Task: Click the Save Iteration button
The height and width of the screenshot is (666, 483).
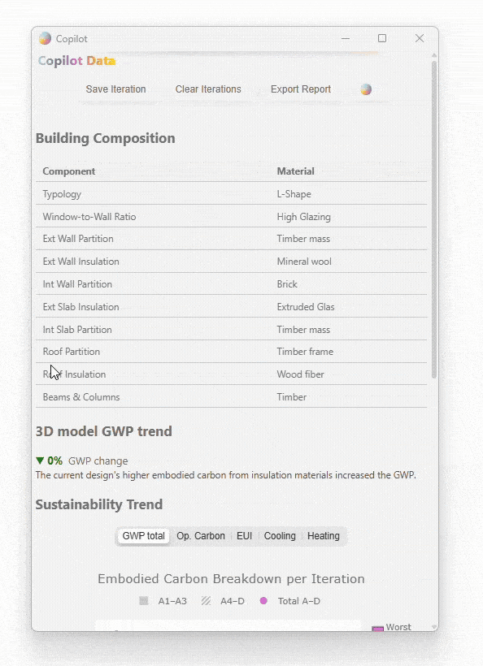Action: [x=115, y=89]
